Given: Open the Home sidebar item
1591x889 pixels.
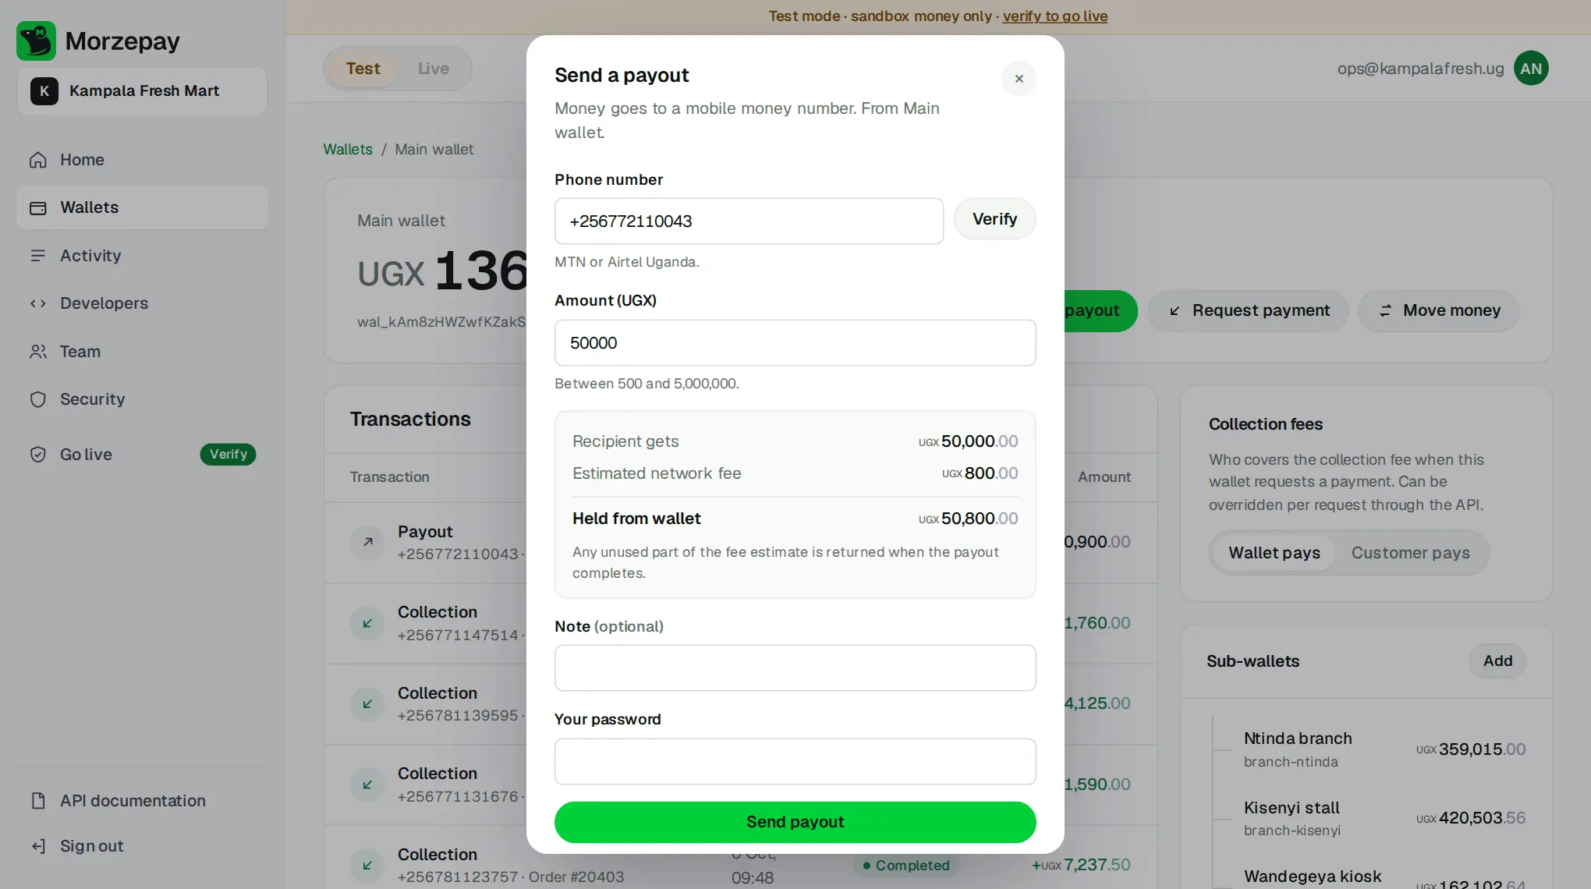Looking at the screenshot, I should coord(142,159).
